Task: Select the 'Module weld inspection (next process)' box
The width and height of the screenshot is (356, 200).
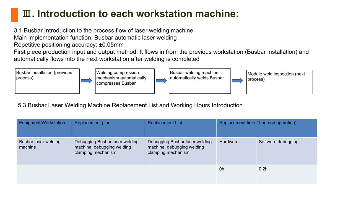Action: 279,82
